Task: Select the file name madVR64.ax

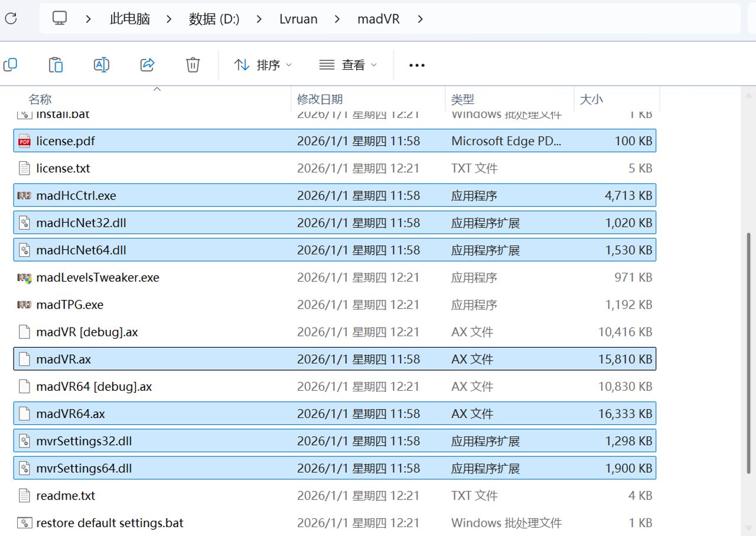Action: pyautogui.click(x=70, y=414)
